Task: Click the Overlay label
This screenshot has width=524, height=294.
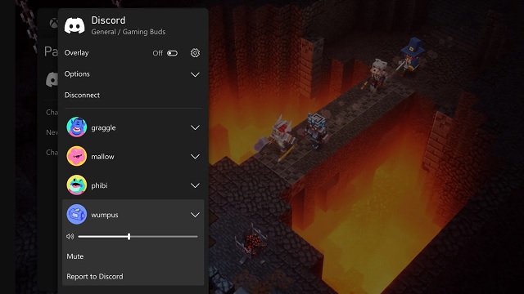Action: (x=76, y=53)
